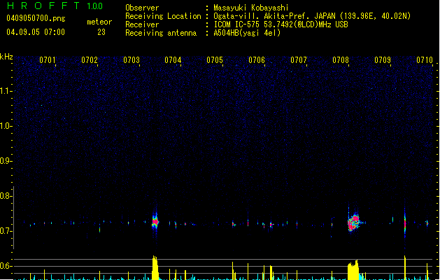
Task: Click the meteor label
Action: click(99, 22)
